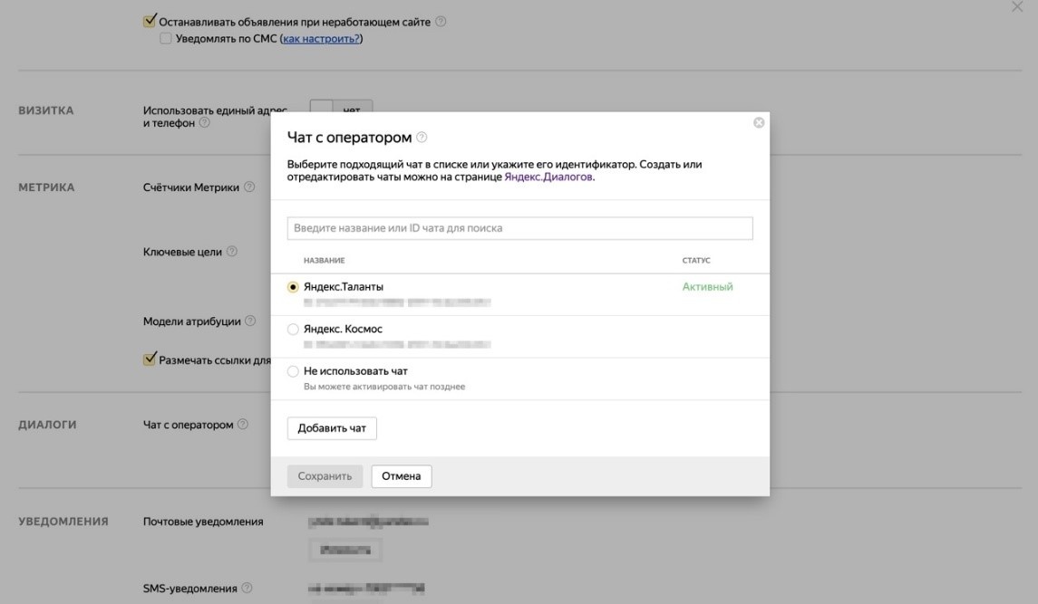Viewport: 1038px width, 604px height.
Task: Open the Яндекс.Диалогов link
Action: click(x=548, y=177)
